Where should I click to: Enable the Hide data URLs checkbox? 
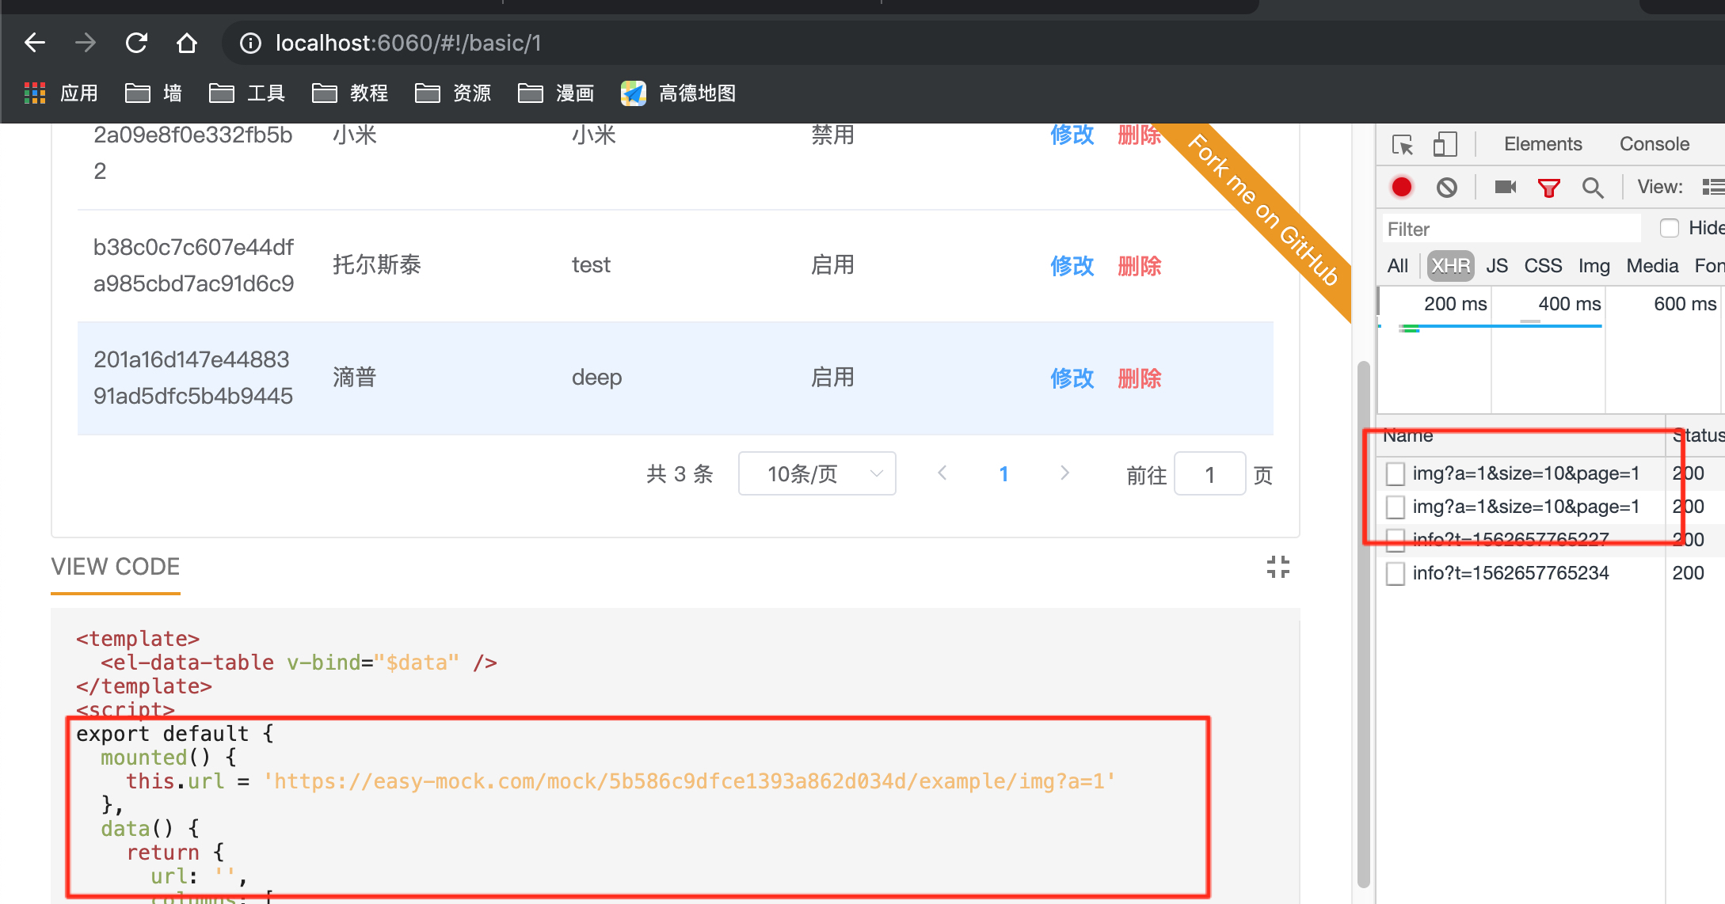(1670, 228)
